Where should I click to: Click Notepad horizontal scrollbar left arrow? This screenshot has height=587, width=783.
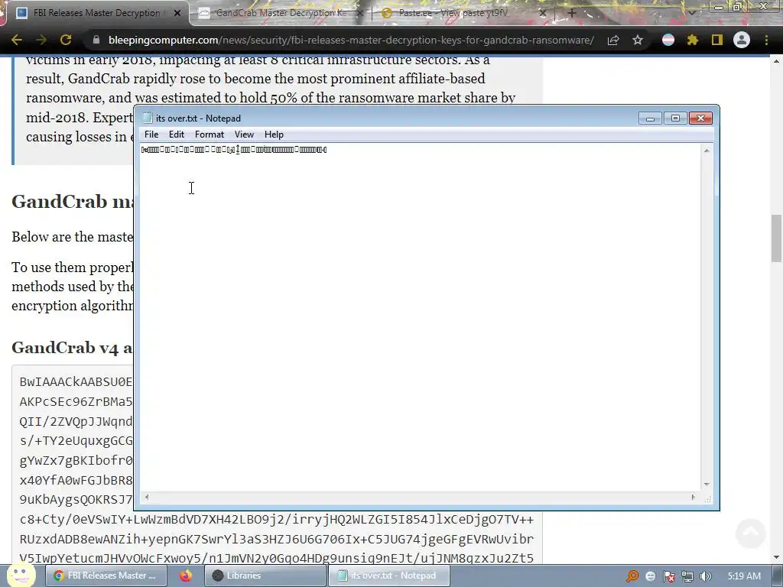coord(146,497)
